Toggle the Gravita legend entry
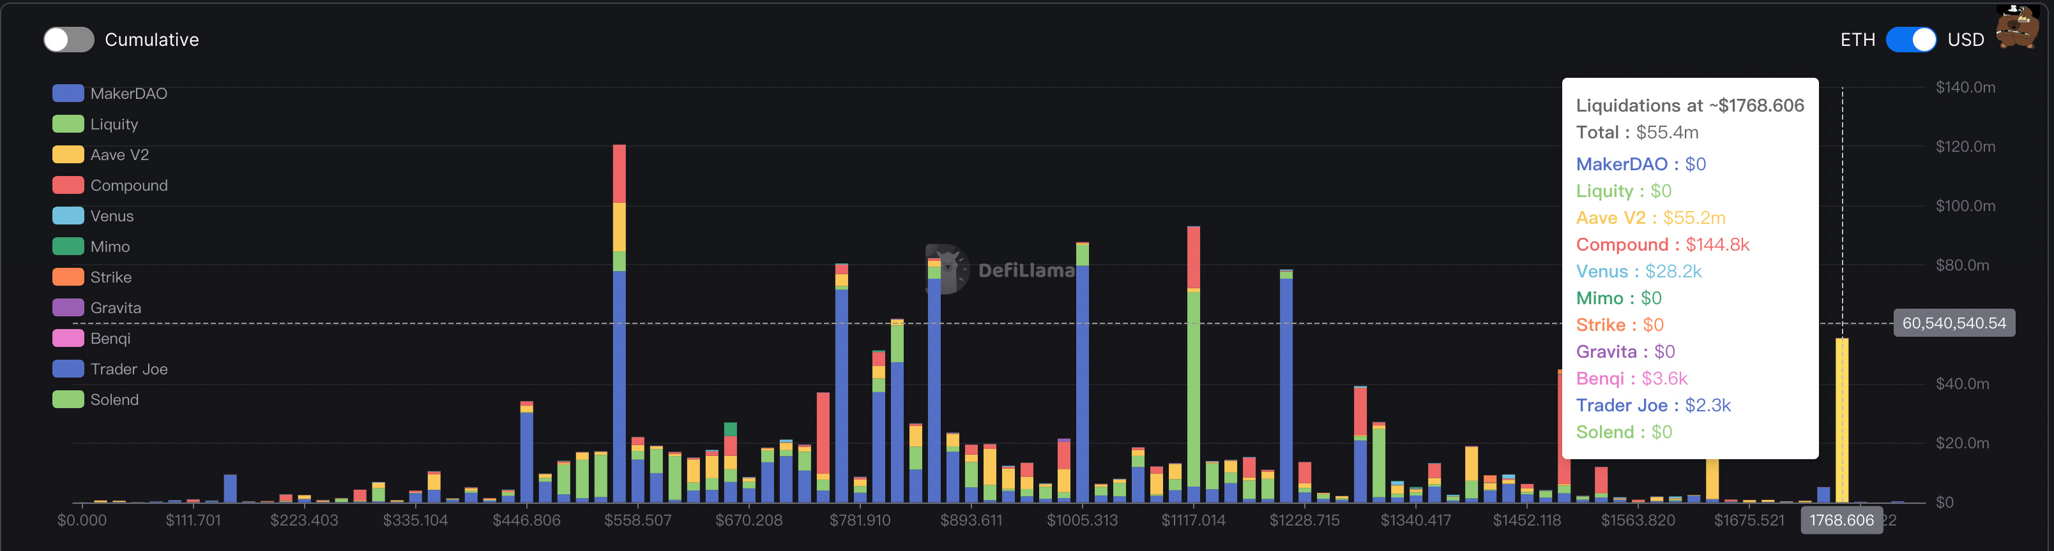The height and width of the screenshot is (551, 2054). [96, 308]
